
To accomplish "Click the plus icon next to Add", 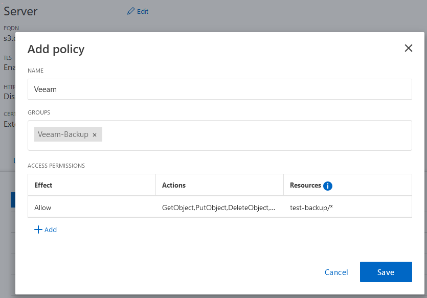I will (38, 230).
